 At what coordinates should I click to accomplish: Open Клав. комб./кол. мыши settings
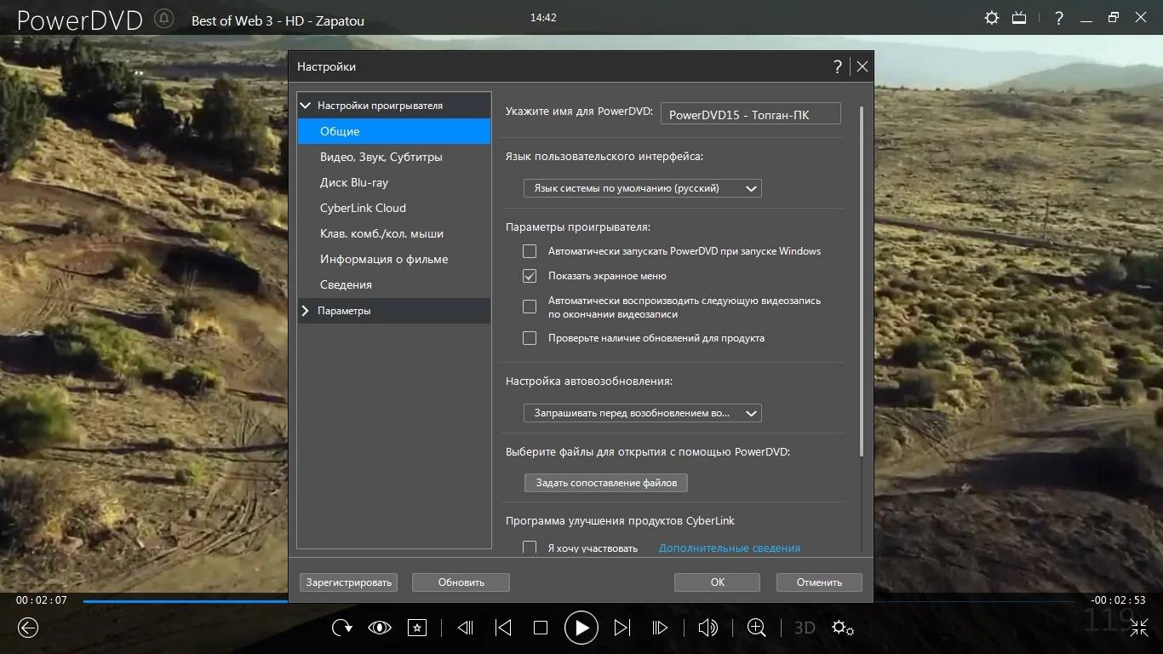click(394, 233)
